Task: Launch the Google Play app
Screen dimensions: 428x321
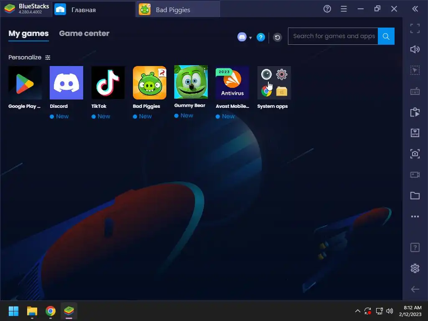Action: point(25,83)
